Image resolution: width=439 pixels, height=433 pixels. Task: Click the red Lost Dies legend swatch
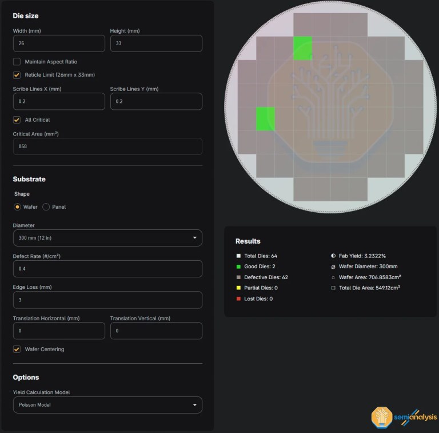pyautogui.click(x=238, y=299)
